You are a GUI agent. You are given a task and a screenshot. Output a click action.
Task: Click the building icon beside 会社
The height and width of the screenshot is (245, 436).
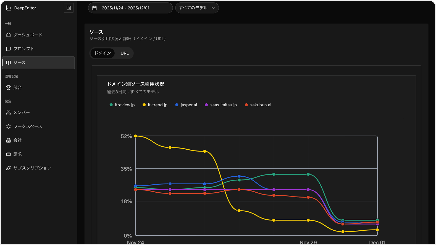click(9, 141)
